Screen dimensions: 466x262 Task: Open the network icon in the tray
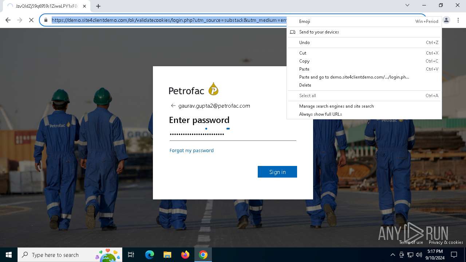point(410,255)
